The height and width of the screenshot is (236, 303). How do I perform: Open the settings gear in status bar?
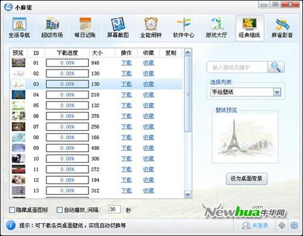294,225
